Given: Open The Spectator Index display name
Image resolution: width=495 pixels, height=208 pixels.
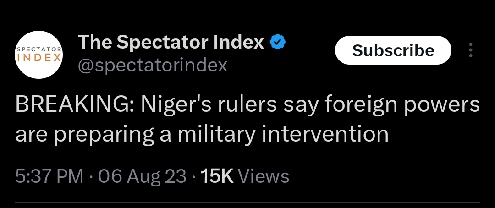Looking at the screenshot, I should point(171,43).
